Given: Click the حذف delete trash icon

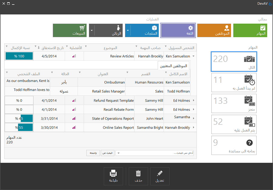Looking at the screenshot, I should [x=138, y=176].
